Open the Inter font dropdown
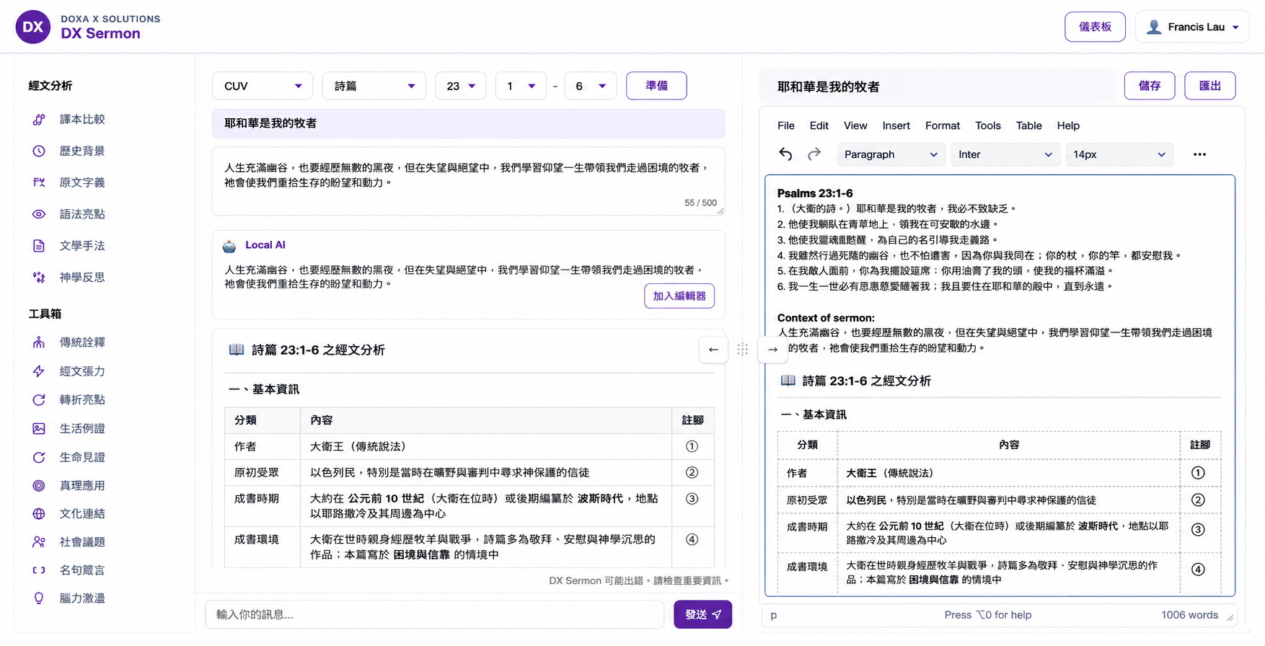 (x=1005, y=154)
